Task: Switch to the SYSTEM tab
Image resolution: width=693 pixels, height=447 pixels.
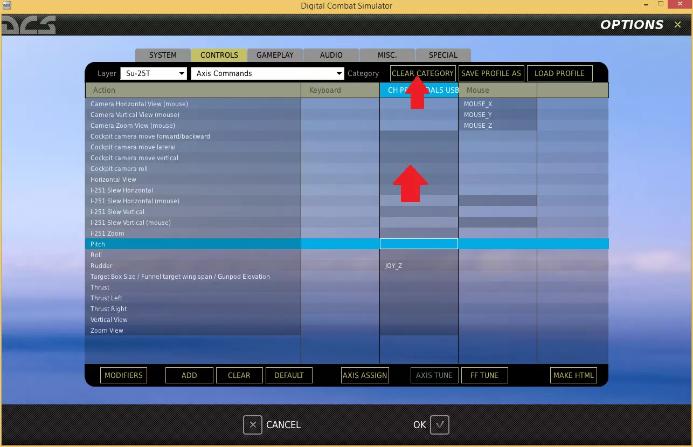Action: coord(163,55)
